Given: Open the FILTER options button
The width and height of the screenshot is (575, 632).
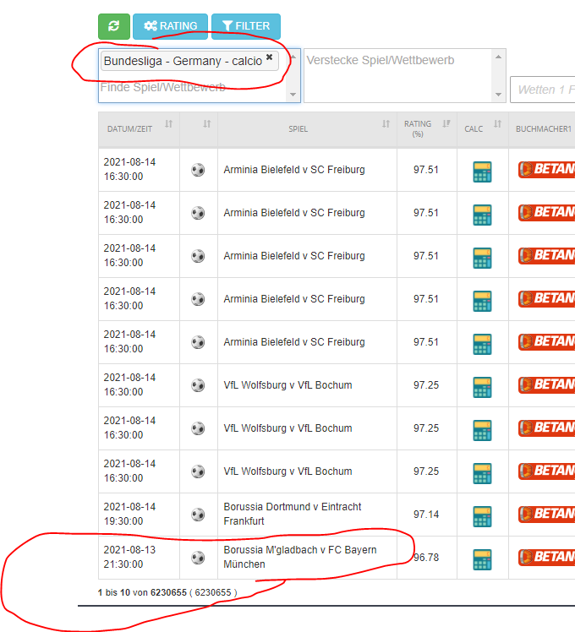Looking at the screenshot, I should pyautogui.click(x=245, y=26).
